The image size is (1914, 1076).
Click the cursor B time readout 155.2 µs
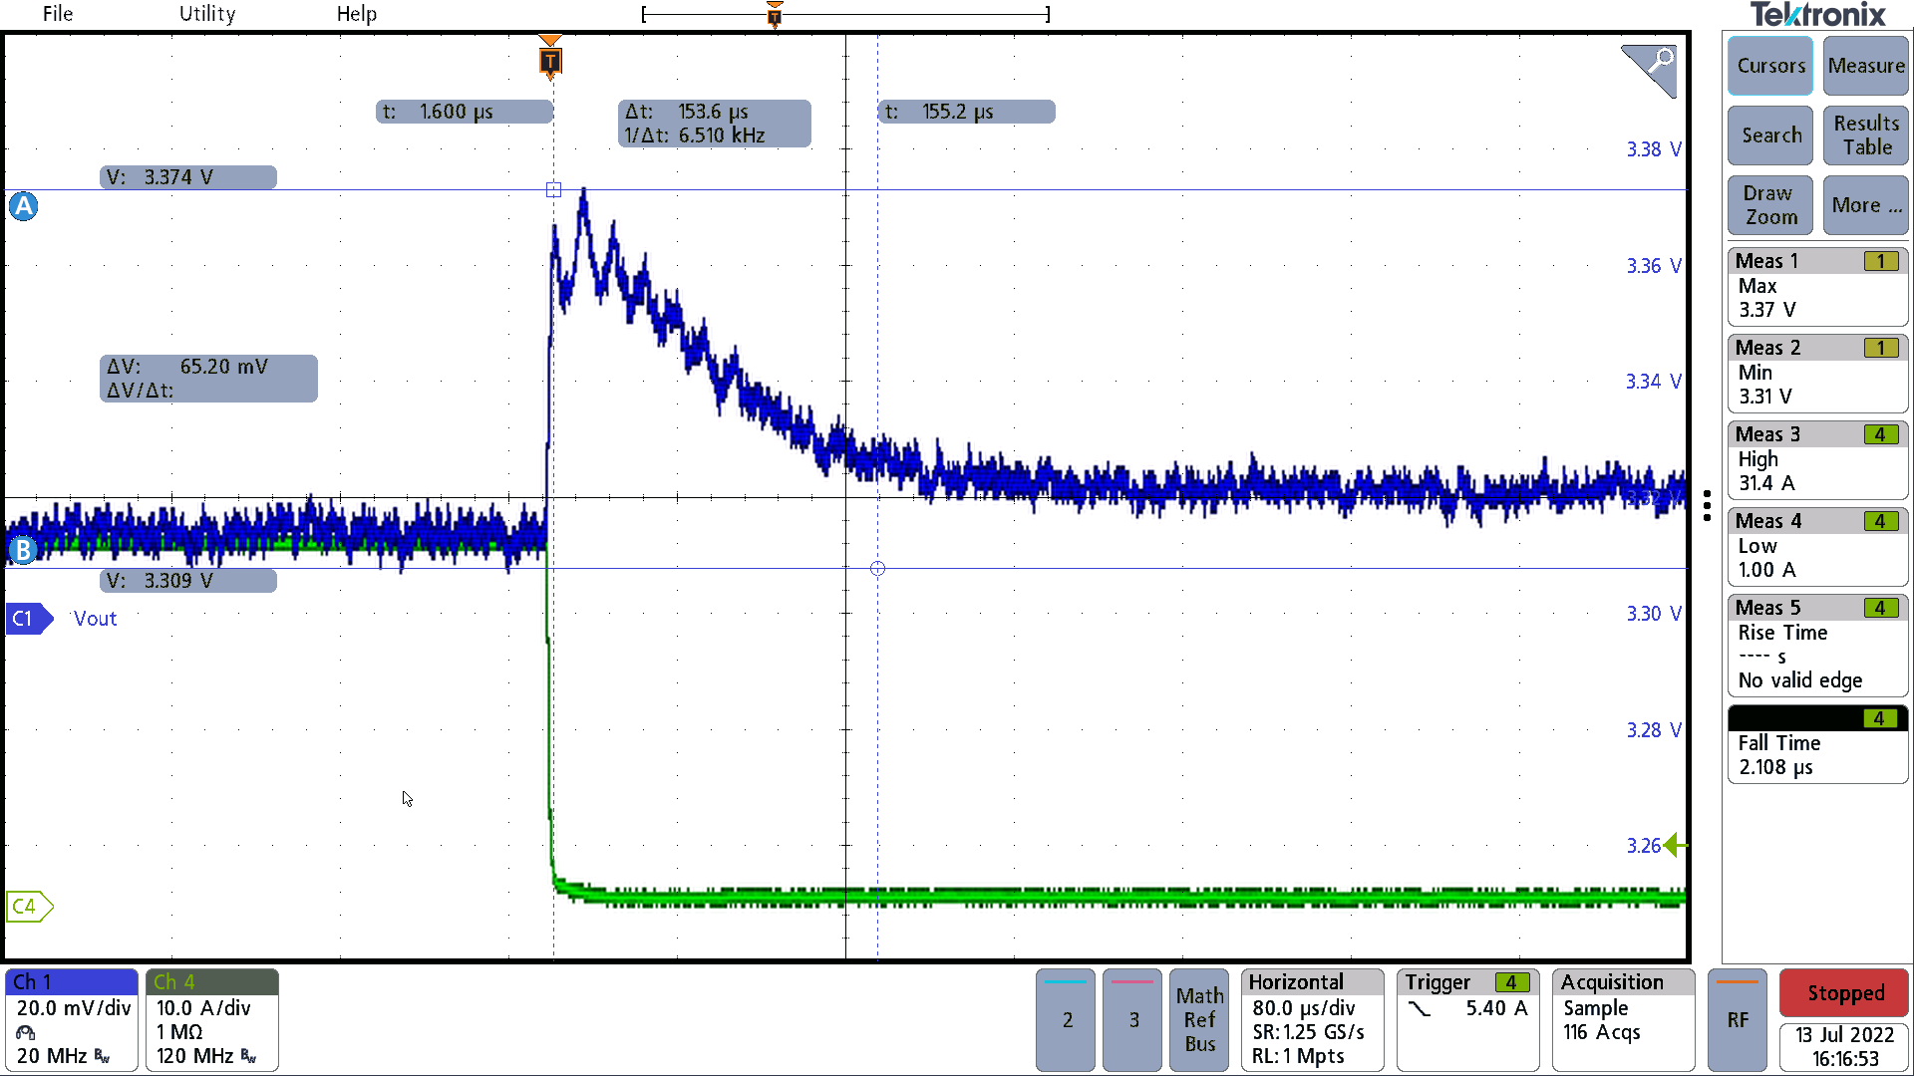coord(966,112)
